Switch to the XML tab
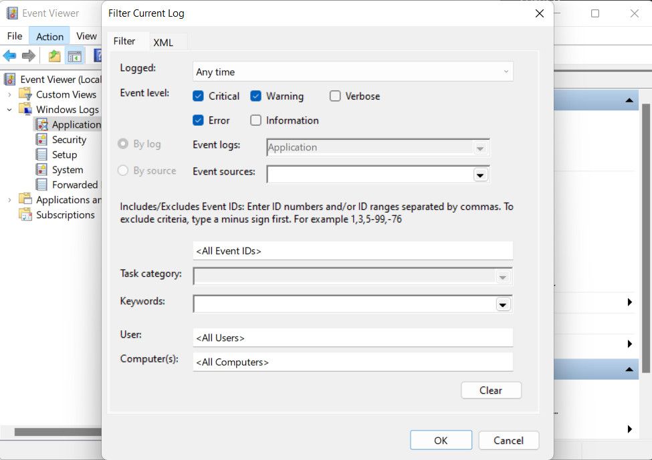Screen dimensions: 652x460 (163, 42)
